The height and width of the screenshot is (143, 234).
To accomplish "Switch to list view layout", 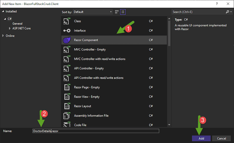I will click(x=123, y=12).
